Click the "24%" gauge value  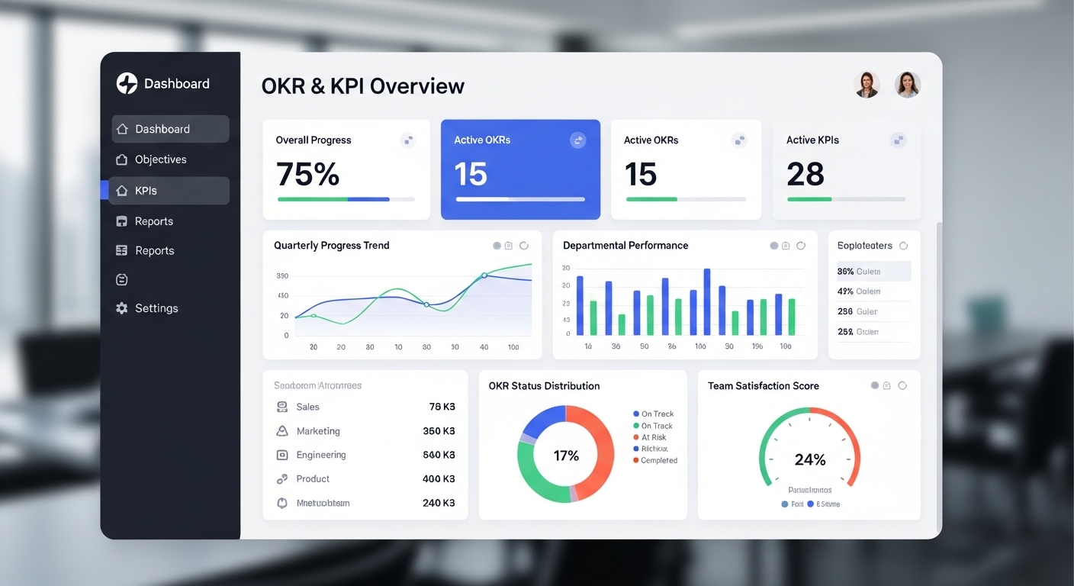click(810, 459)
